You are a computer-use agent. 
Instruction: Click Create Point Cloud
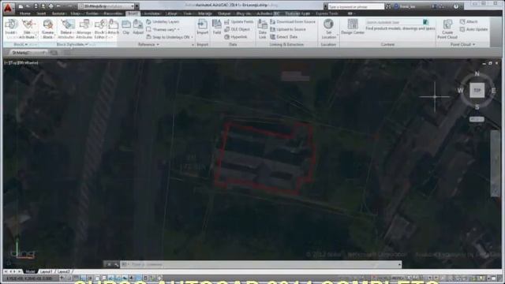point(447,29)
